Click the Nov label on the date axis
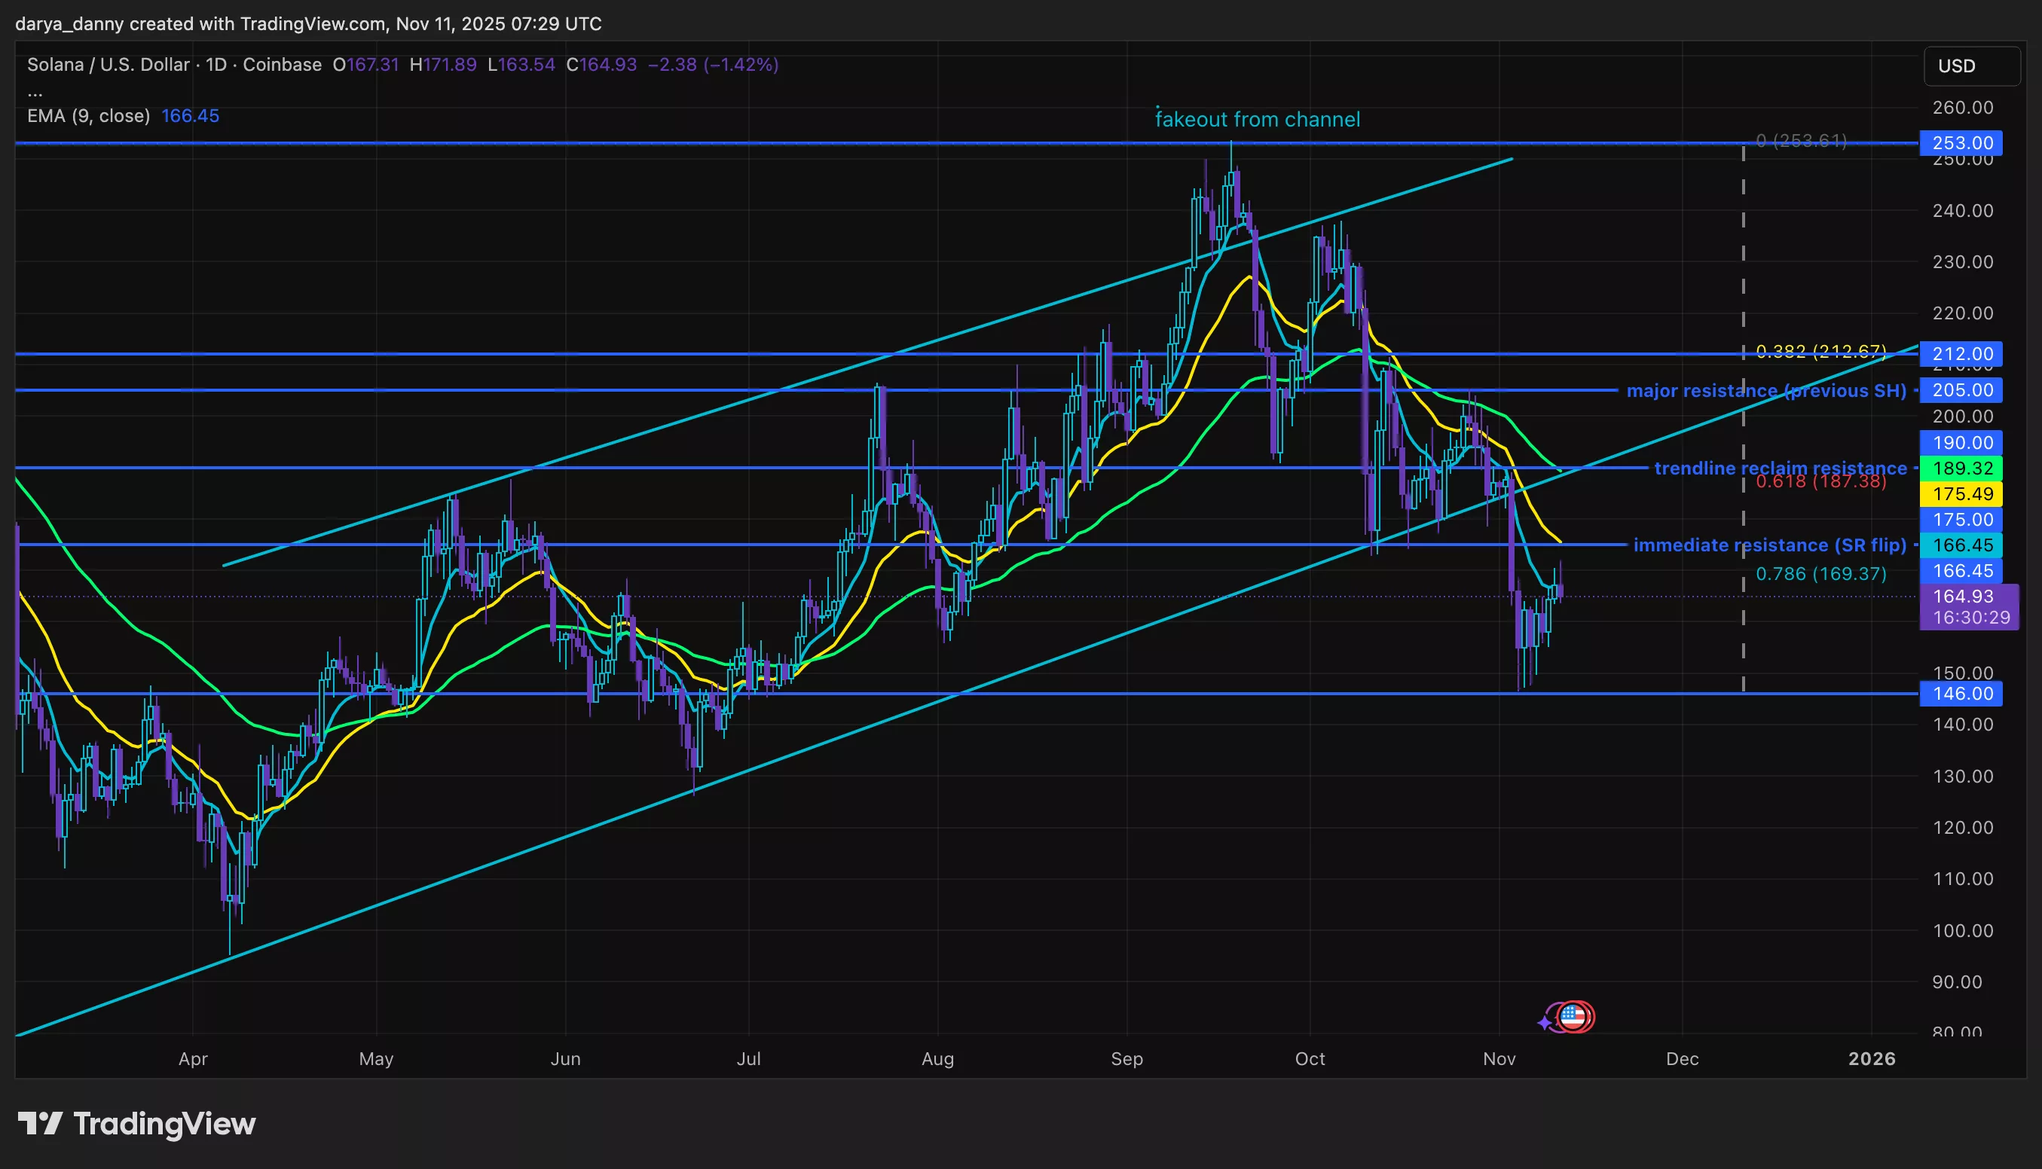The image size is (2042, 1169). [x=1500, y=1059]
